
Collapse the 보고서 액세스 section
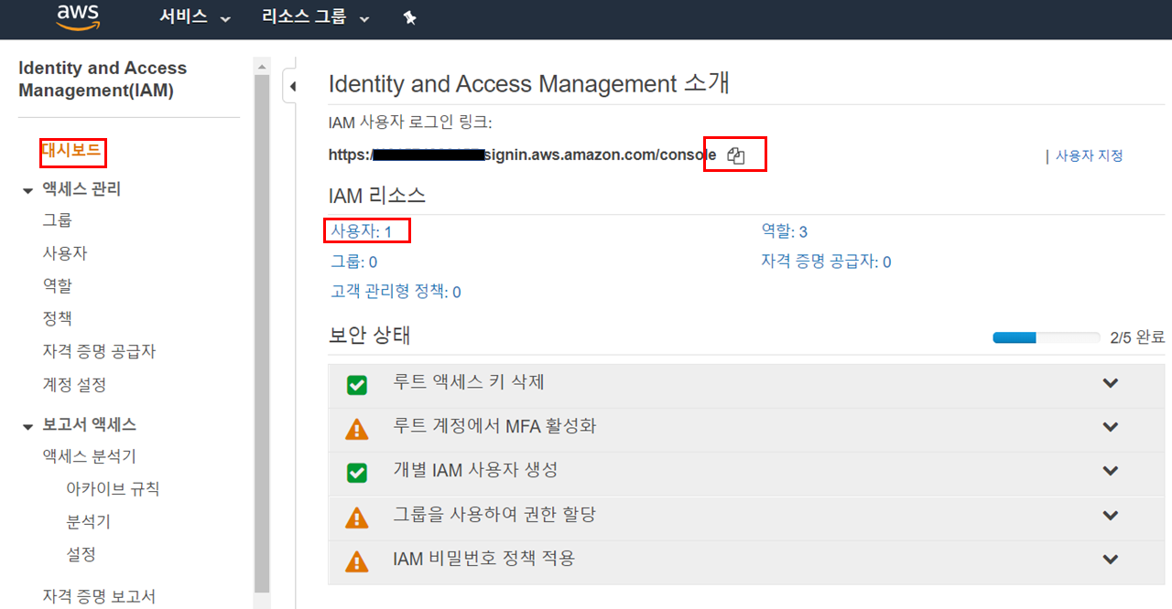(27, 425)
